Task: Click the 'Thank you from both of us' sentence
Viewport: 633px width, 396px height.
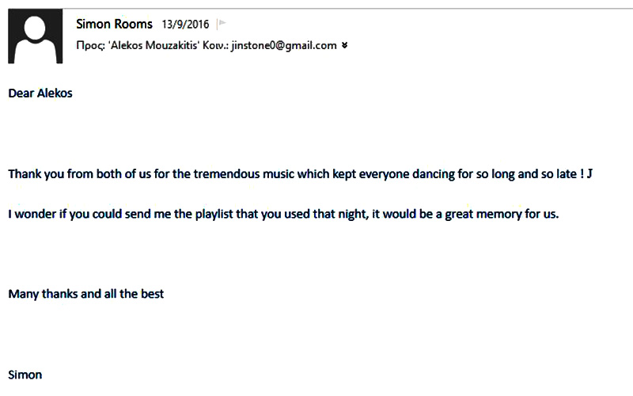Action: pos(301,174)
